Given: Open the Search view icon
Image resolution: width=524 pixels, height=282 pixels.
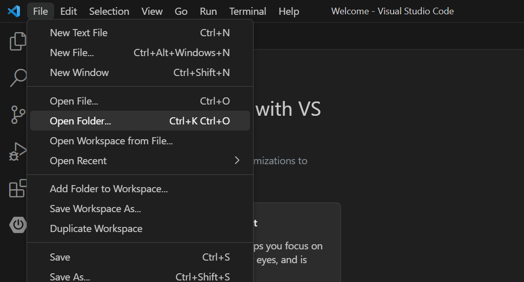Looking at the screenshot, I should coord(17,78).
